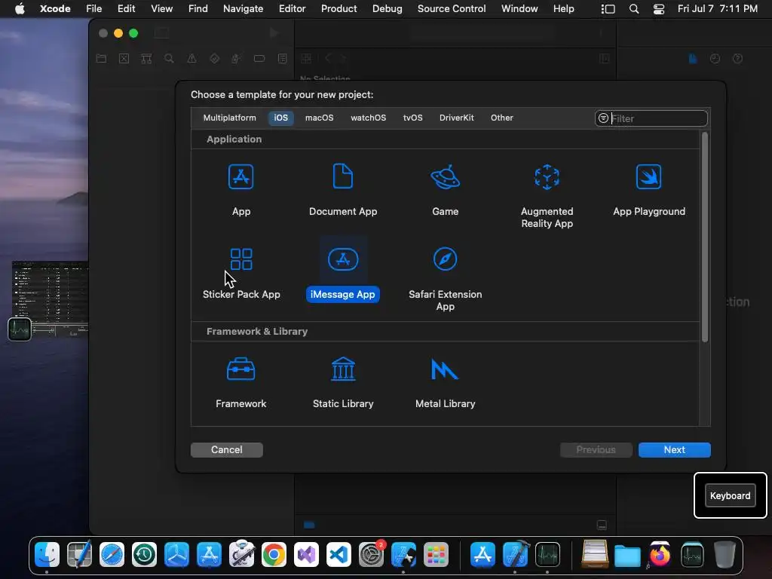Screen dimensions: 772x579
Task: Launch Firefox from the Dock
Action: [660, 554]
